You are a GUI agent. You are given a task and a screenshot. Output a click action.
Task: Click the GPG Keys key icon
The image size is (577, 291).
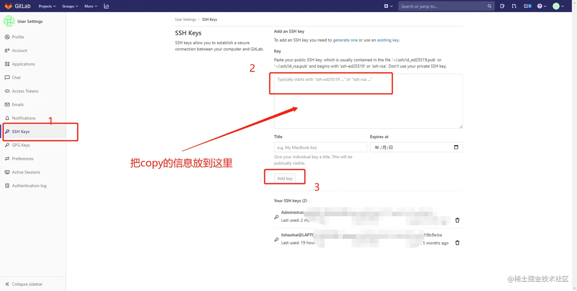tap(7, 145)
